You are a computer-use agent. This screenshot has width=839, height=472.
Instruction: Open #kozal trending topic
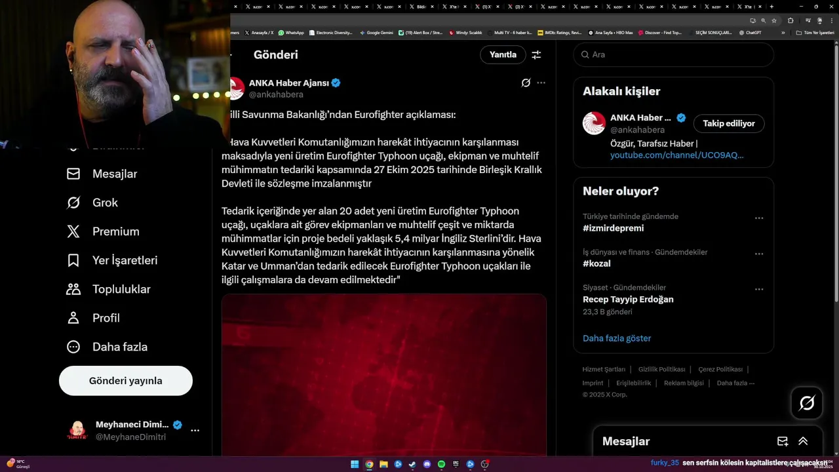pos(596,264)
